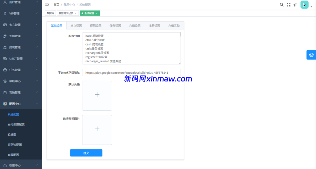The width and height of the screenshot is (316, 169).
Task: Grab the 配置分组 textarea resize handle
Action: point(180,63)
